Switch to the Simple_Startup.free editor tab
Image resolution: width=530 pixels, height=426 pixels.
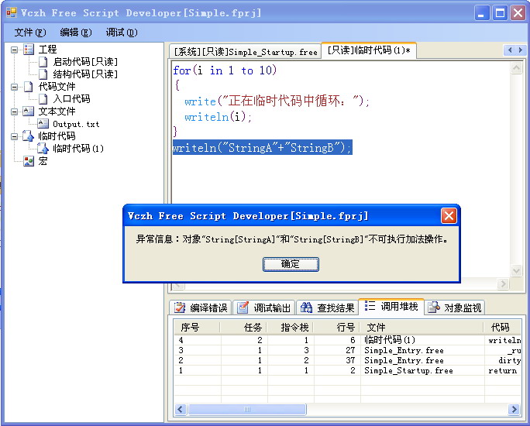click(246, 52)
